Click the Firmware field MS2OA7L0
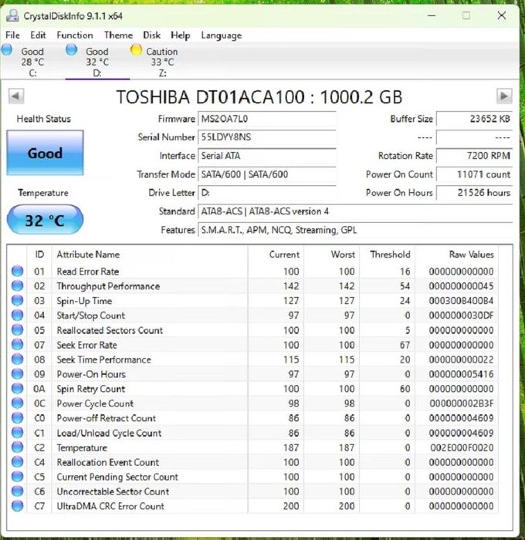This screenshot has width=525, height=540. coord(267,119)
